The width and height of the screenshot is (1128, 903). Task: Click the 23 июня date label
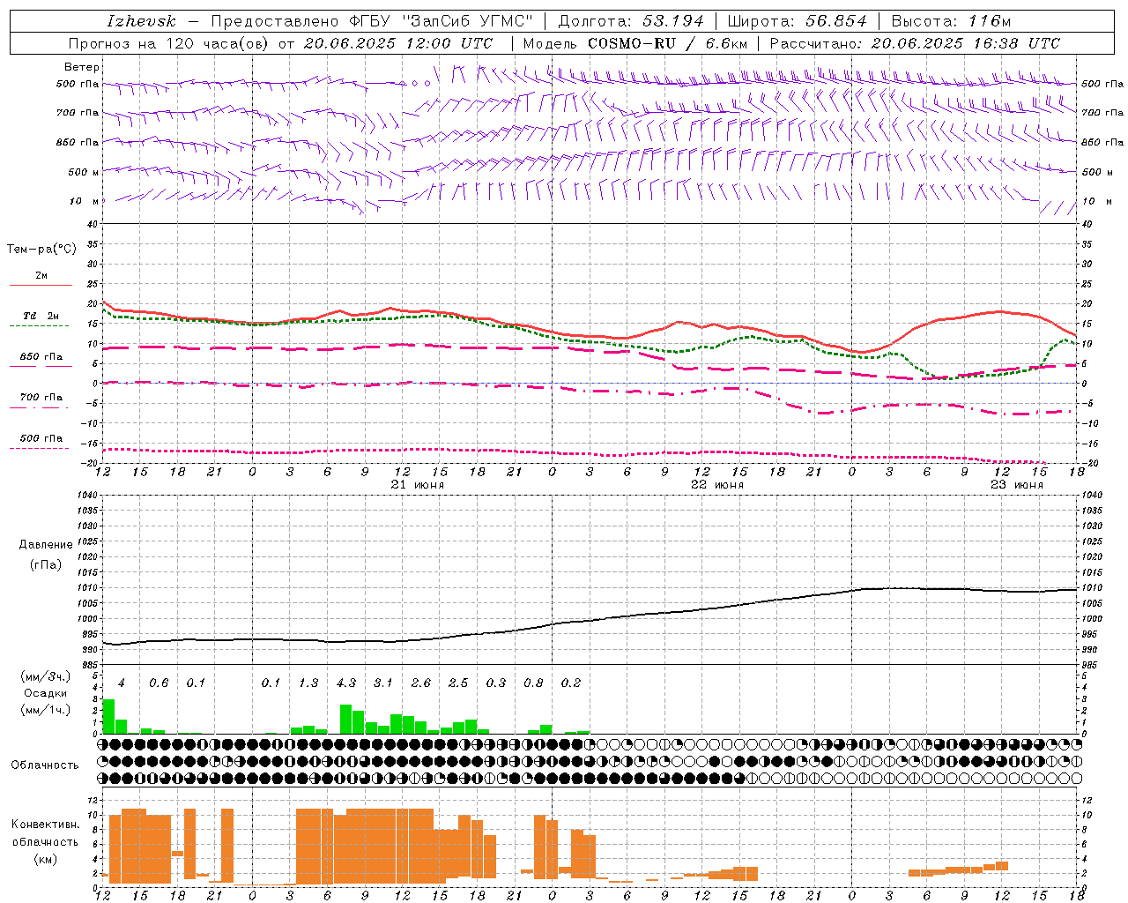(1017, 485)
